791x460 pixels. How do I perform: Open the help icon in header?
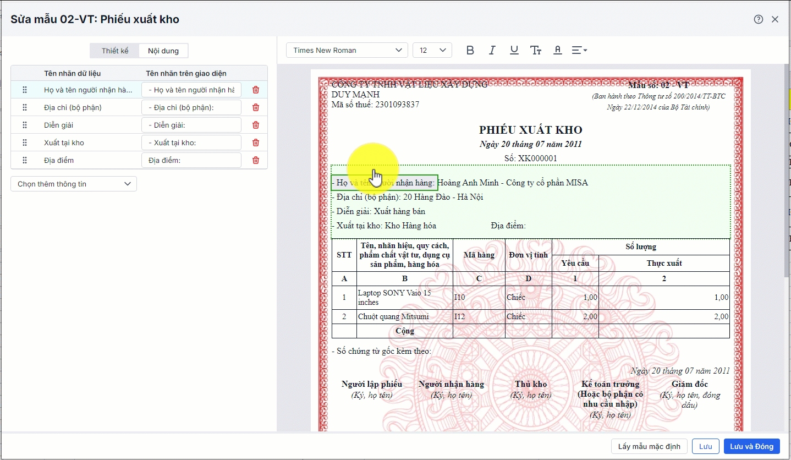(759, 19)
